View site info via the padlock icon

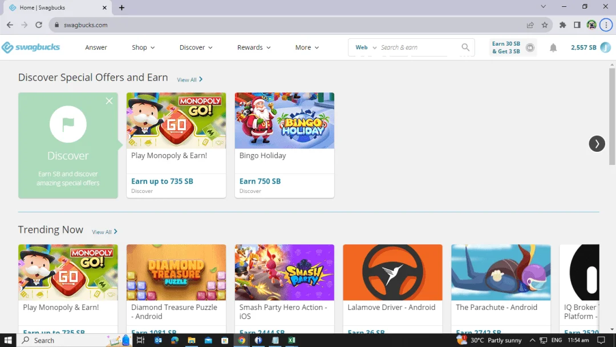click(56, 25)
